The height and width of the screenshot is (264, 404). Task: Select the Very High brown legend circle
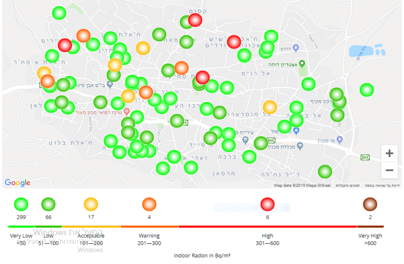coord(370,204)
